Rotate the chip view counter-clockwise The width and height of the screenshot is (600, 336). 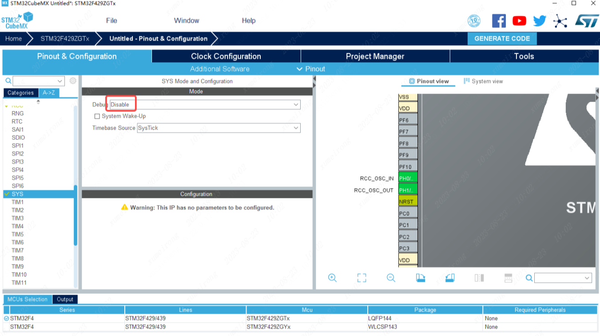click(x=450, y=278)
